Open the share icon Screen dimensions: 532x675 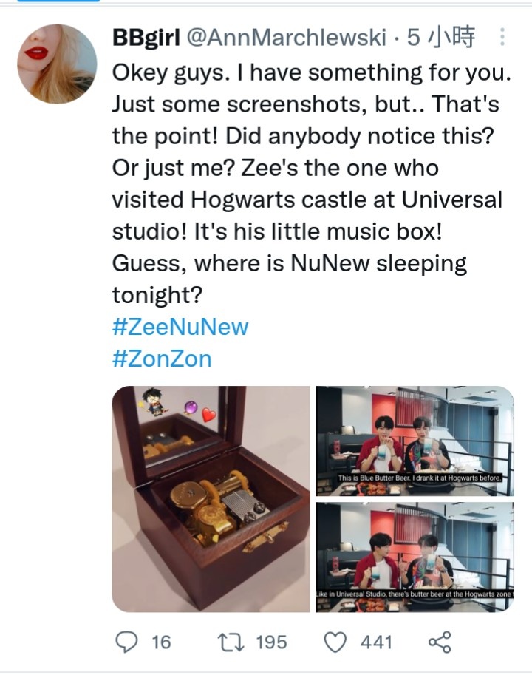(x=440, y=642)
